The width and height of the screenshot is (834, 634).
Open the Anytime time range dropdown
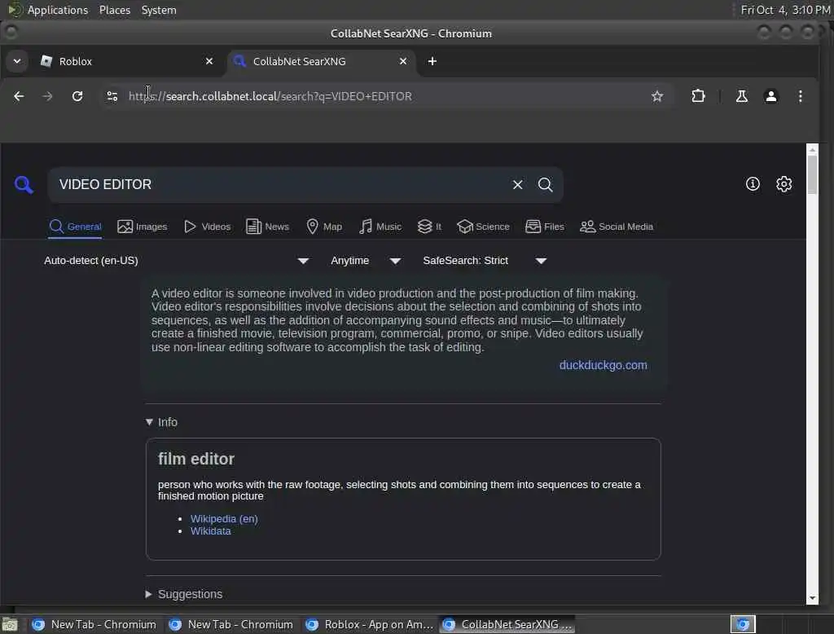click(366, 260)
